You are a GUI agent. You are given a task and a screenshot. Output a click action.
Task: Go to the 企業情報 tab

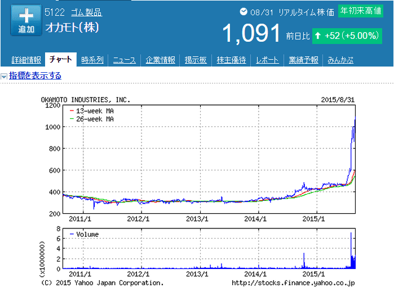(x=160, y=60)
